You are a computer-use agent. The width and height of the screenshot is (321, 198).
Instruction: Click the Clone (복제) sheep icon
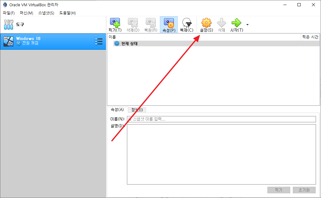[x=187, y=24]
